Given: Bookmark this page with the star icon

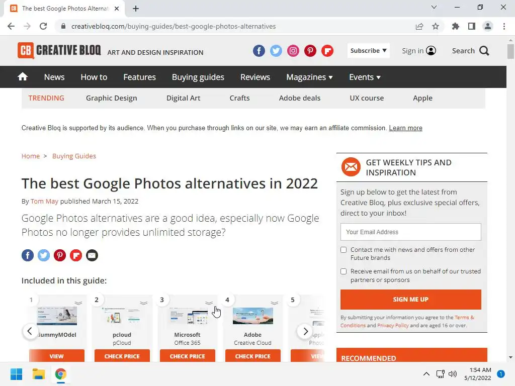Looking at the screenshot, I should 436,26.
